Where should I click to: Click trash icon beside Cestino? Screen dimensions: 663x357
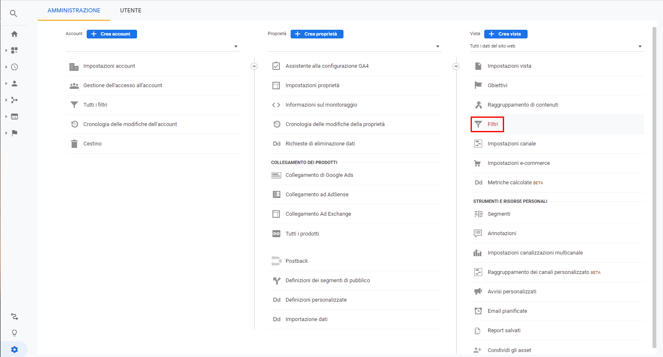point(74,144)
